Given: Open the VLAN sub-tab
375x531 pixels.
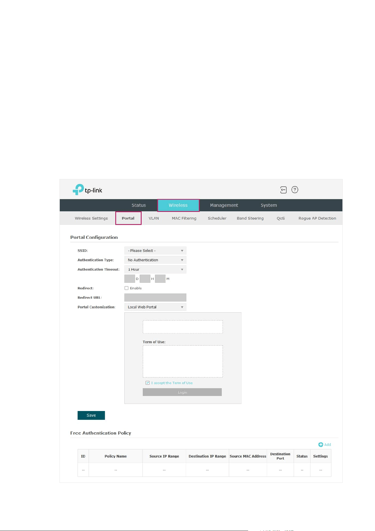Looking at the screenshot, I should [154, 218].
